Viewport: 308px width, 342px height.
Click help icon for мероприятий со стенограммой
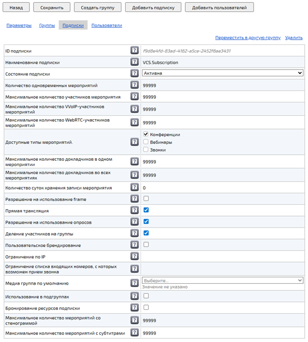pos(135,320)
